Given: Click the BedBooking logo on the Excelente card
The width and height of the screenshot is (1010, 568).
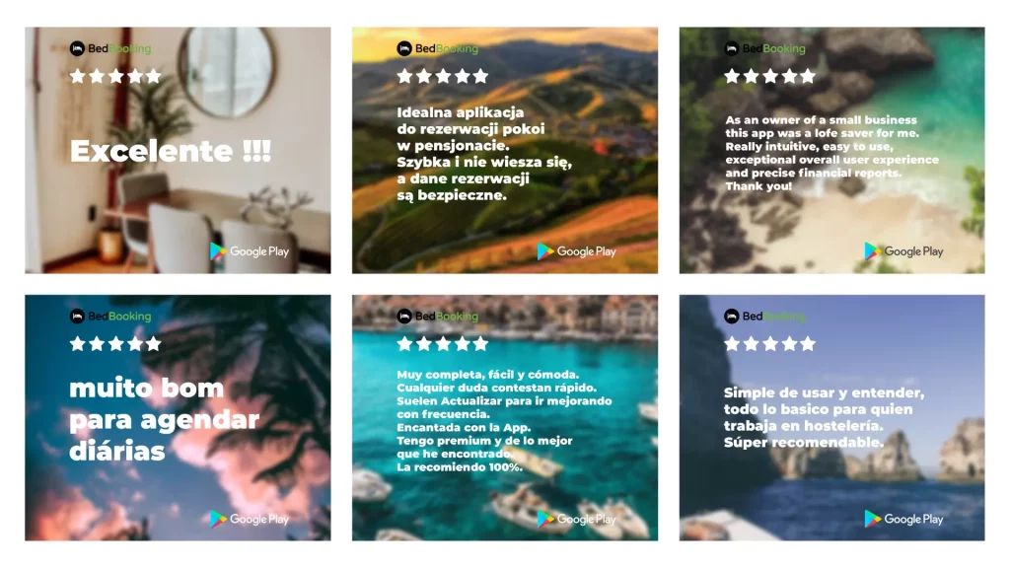Looking at the screenshot, I should pyautogui.click(x=110, y=48).
